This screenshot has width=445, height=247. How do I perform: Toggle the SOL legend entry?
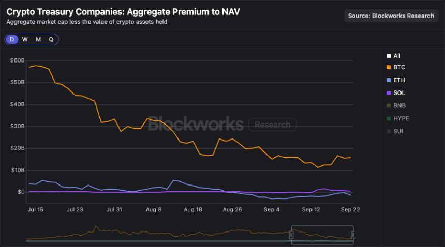(x=399, y=93)
